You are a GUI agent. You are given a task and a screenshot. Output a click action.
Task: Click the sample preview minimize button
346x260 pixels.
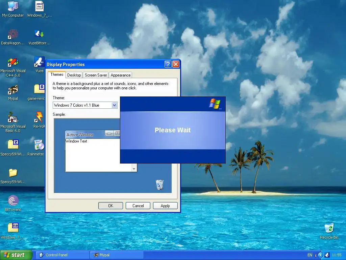click(x=109, y=133)
